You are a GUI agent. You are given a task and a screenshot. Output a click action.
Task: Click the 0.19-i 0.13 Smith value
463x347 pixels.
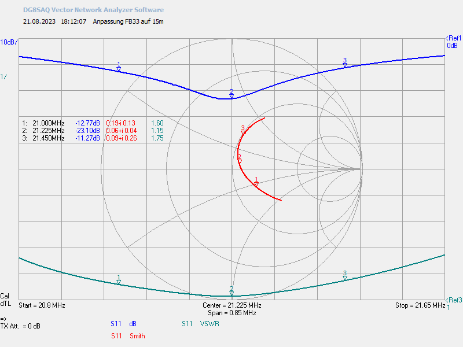click(x=121, y=123)
